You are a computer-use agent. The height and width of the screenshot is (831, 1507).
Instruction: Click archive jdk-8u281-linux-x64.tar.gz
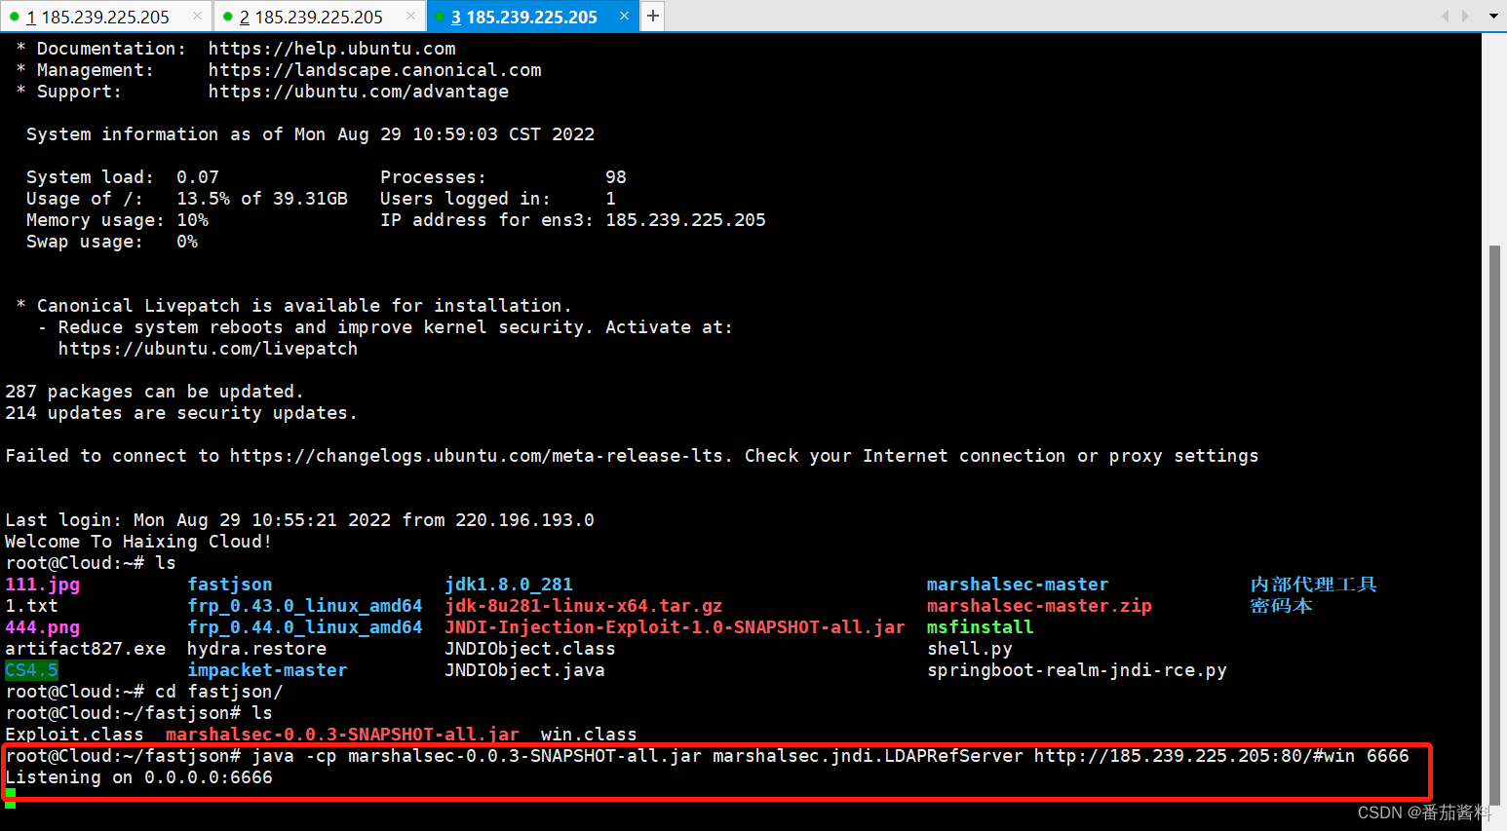click(x=584, y=606)
